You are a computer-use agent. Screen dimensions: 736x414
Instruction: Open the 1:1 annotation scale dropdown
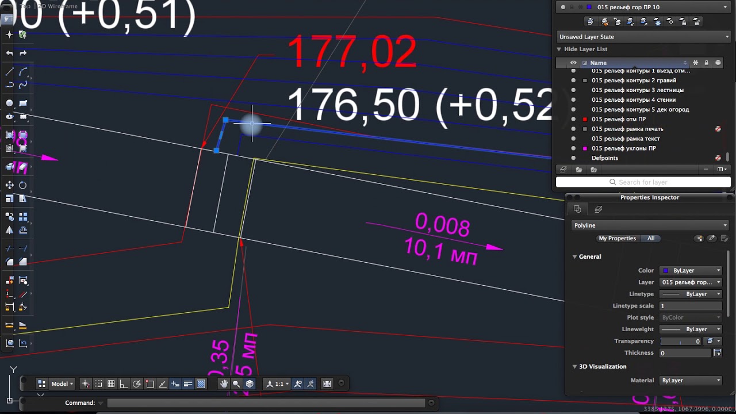click(x=278, y=384)
